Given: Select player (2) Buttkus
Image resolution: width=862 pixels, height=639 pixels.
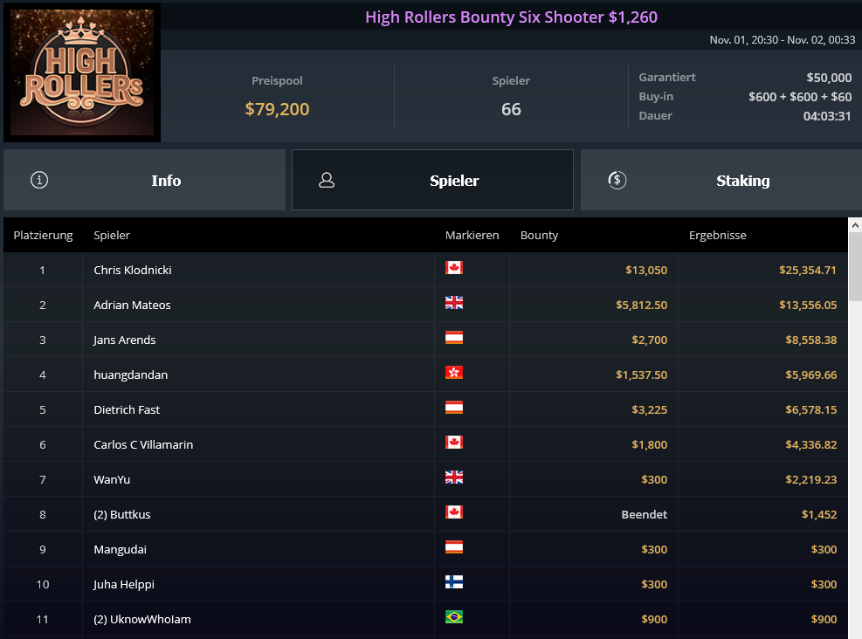Looking at the screenshot, I should point(122,514).
